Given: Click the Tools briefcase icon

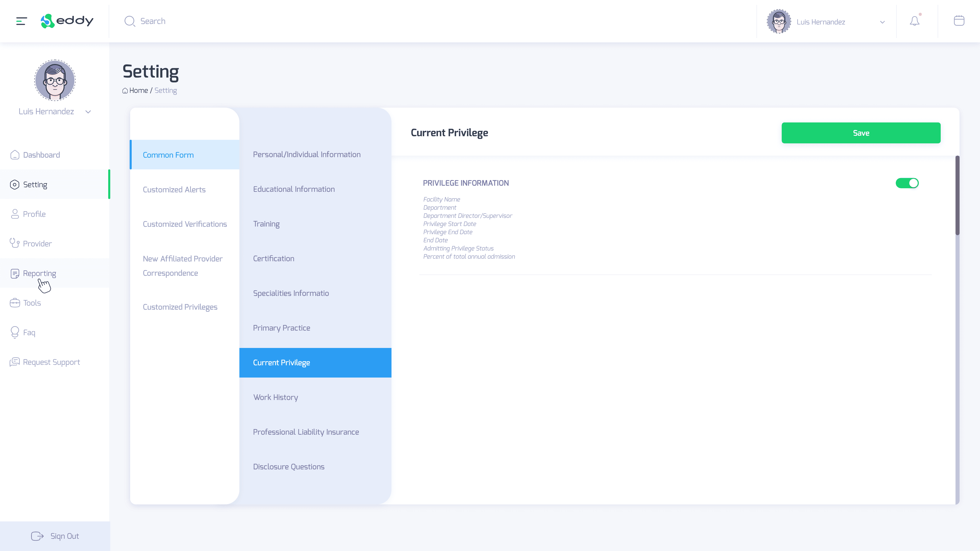Looking at the screenshot, I should click(x=15, y=303).
